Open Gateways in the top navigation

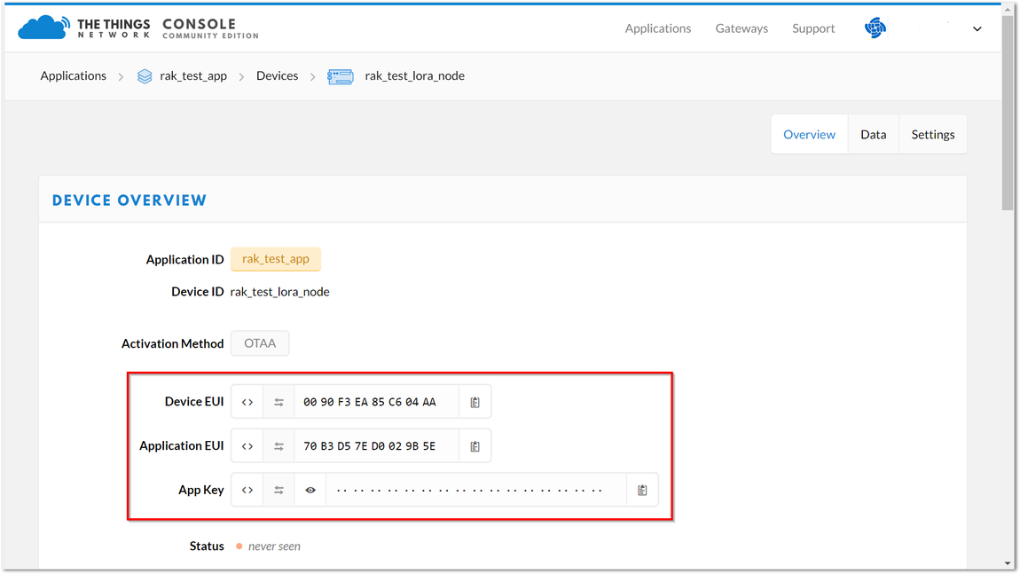(741, 28)
